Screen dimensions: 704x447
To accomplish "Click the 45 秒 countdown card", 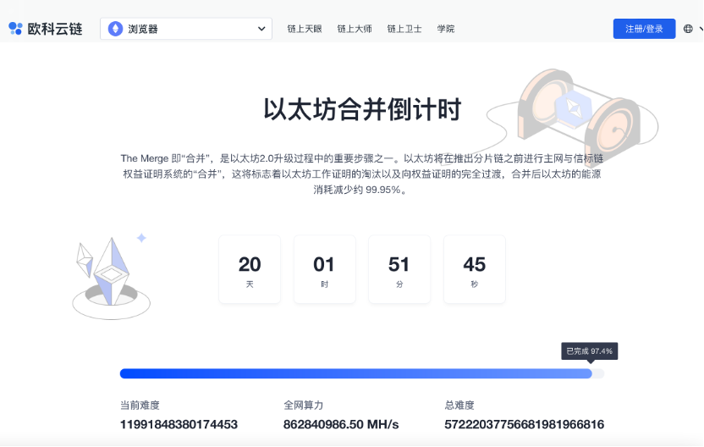I will click(x=475, y=269).
